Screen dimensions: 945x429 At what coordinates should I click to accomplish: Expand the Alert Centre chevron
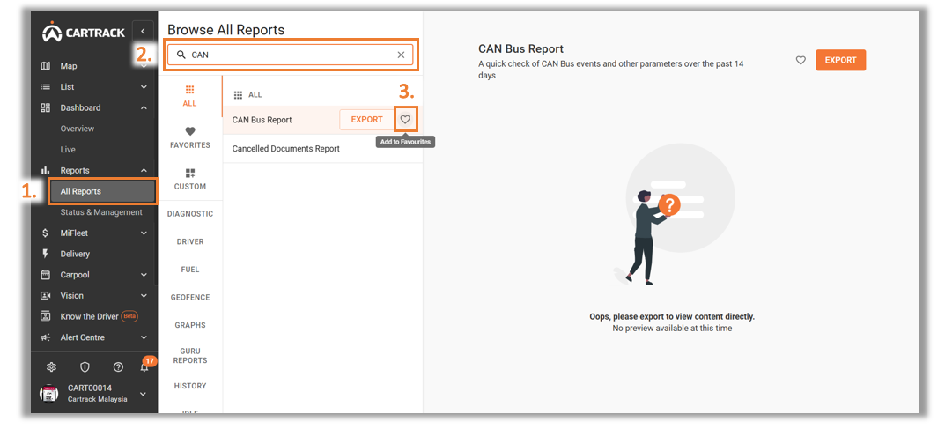coord(144,337)
